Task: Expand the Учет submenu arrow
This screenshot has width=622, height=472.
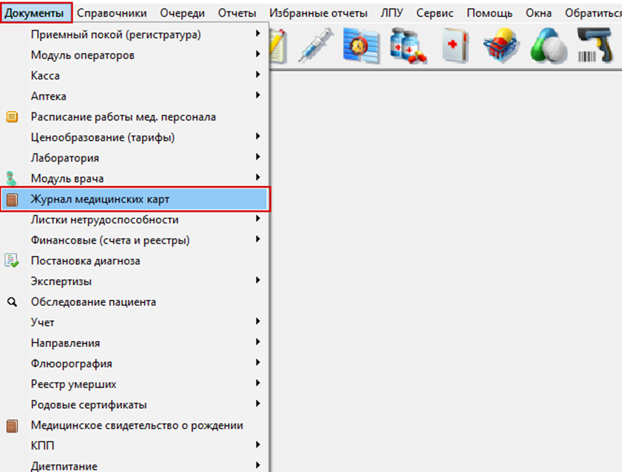Action: pyautogui.click(x=258, y=322)
